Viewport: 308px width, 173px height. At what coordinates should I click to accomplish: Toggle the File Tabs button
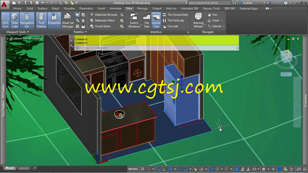pos(147,20)
